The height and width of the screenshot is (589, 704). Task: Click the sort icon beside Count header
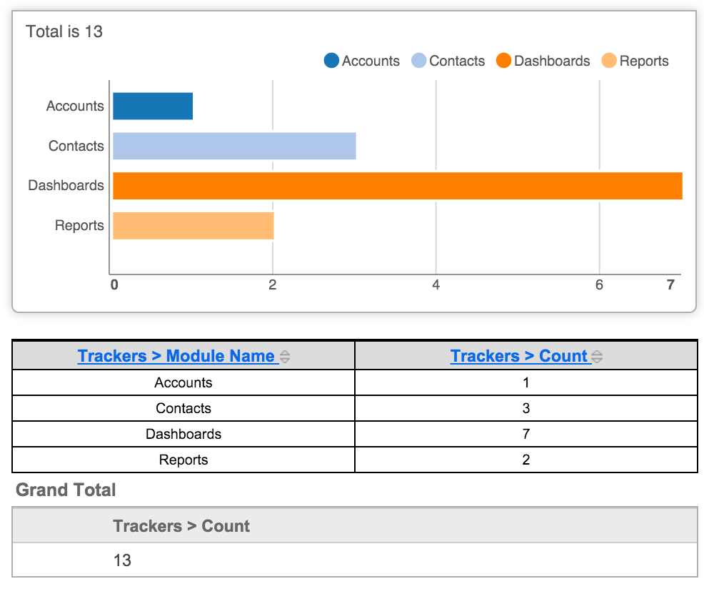point(597,356)
